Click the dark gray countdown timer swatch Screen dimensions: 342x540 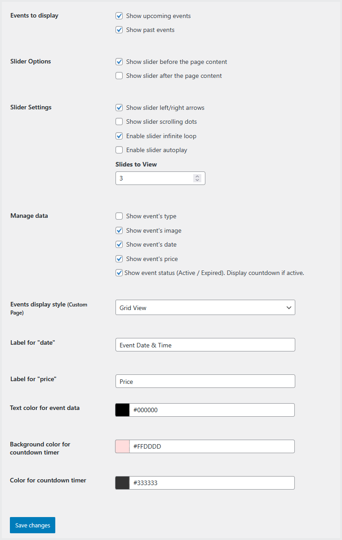(x=122, y=483)
